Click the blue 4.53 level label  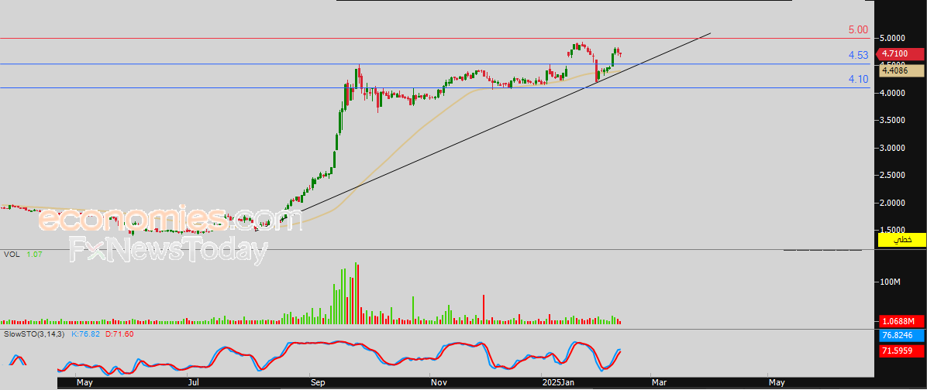[858, 56]
